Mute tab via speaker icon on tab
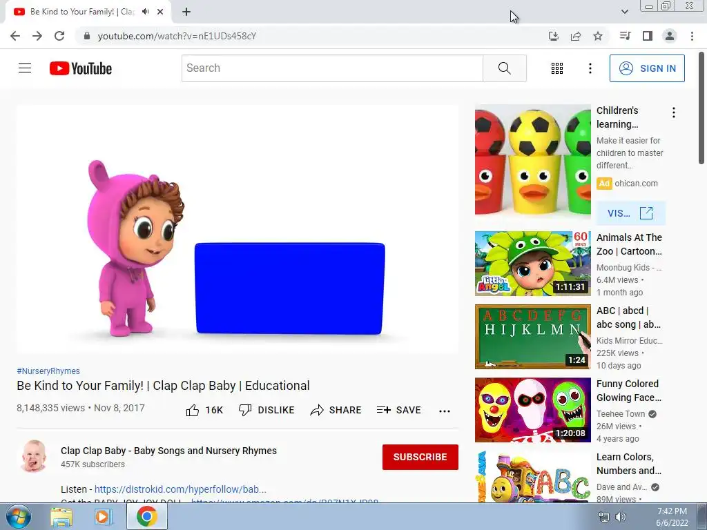 click(145, 12)
